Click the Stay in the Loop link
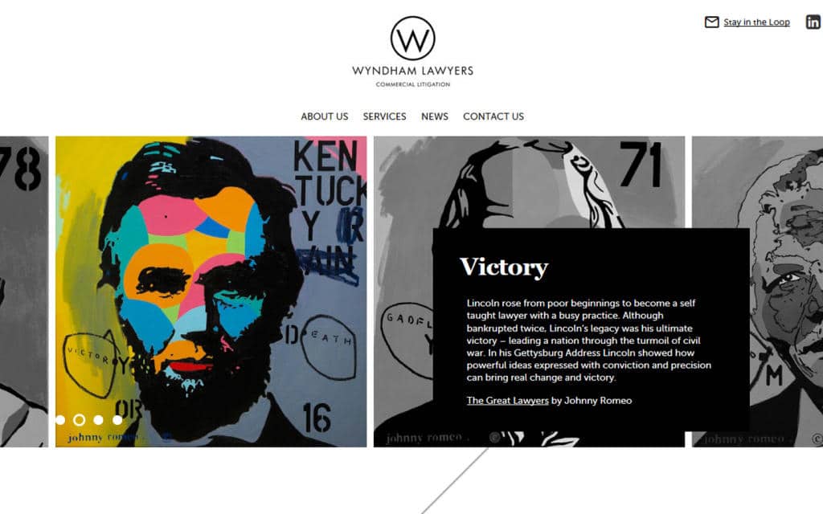This screenshot has height=514, width=823. coord(756,22)
